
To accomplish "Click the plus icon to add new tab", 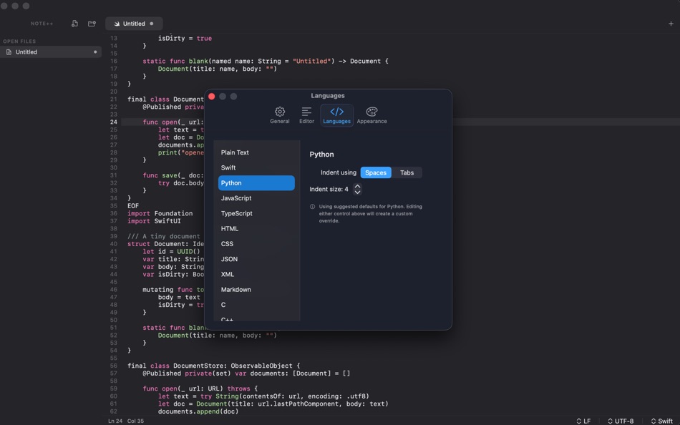I will [671, 24].
